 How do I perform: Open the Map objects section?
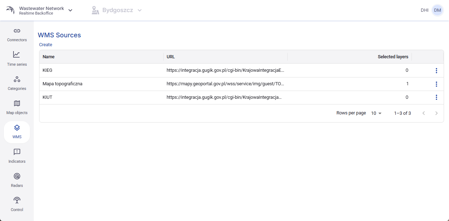17,107
